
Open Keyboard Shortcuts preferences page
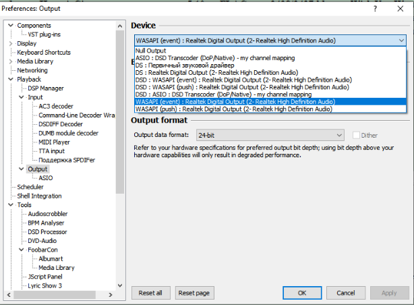(x=44, y=53)
